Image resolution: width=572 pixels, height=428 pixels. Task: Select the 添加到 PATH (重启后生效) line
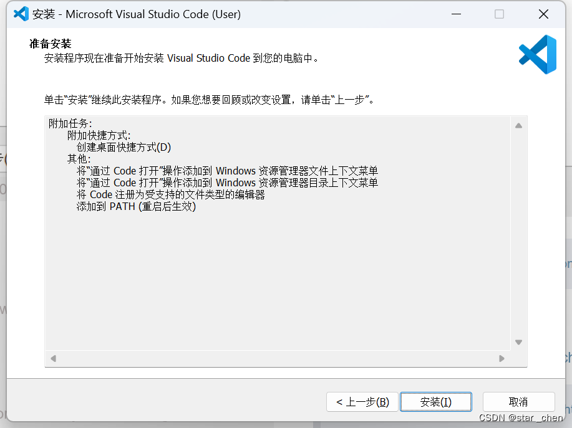coord(136,207)
